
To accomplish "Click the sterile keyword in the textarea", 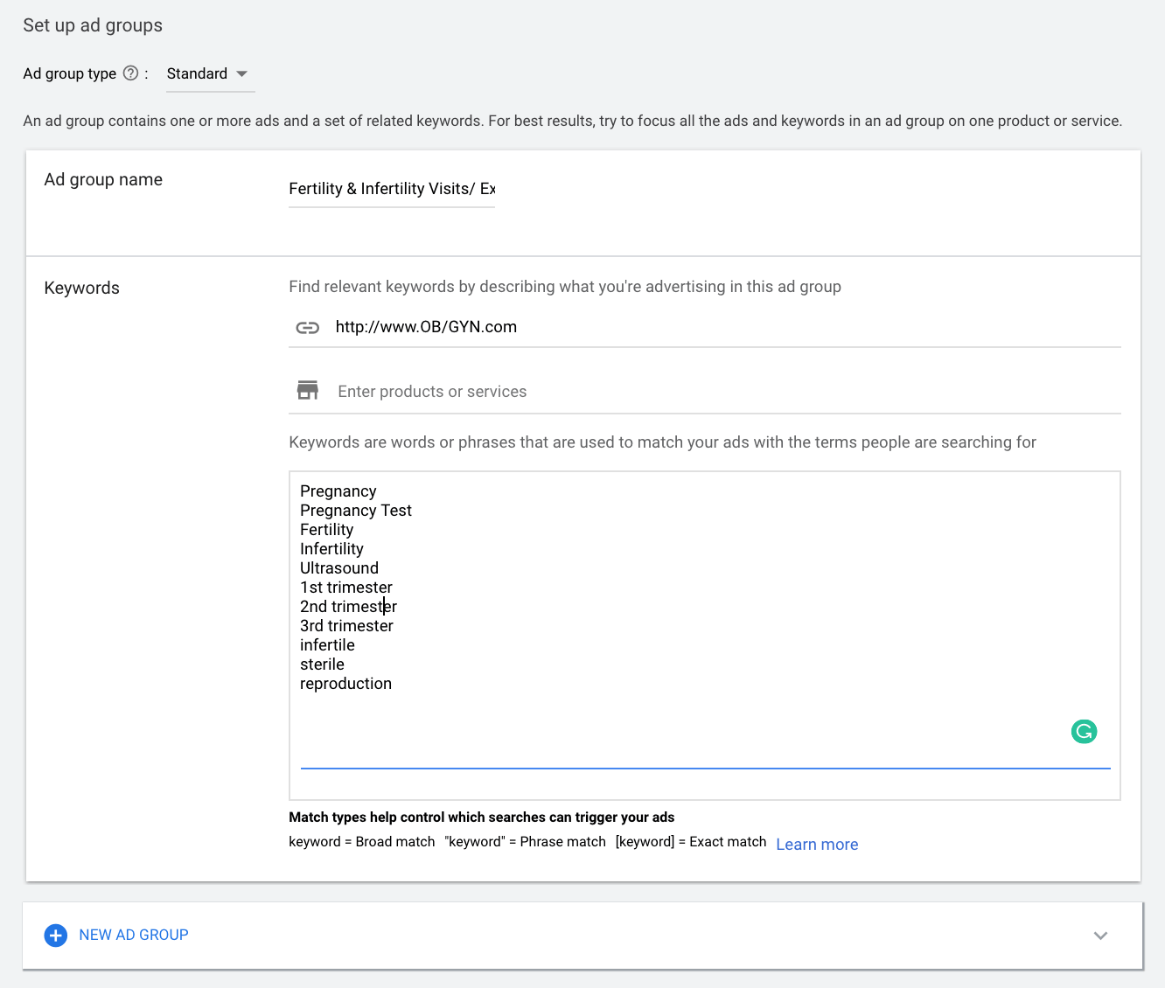I will click(x=322, y=664).
